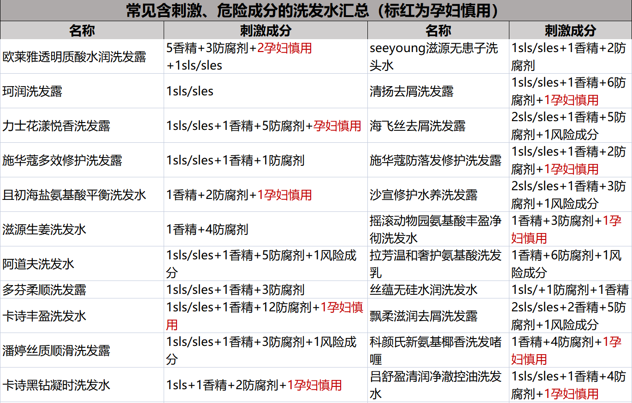Click the ingredients cell for 丝蕴无硅水润洗发水
632x403 pixels.
(x=571, y=290)
